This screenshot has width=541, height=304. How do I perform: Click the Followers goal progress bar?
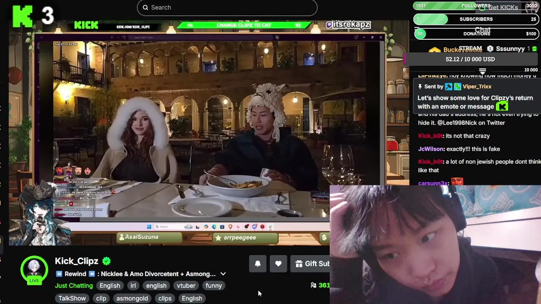[476, 6]
